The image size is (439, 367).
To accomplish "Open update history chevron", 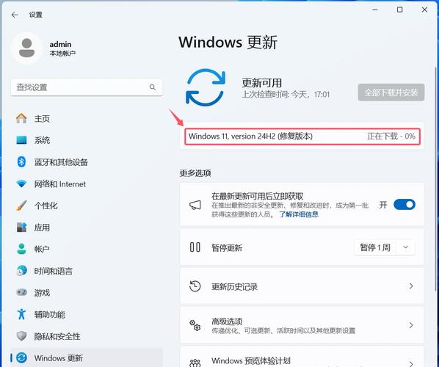I will pyautogui.click(x=410, y=286).
